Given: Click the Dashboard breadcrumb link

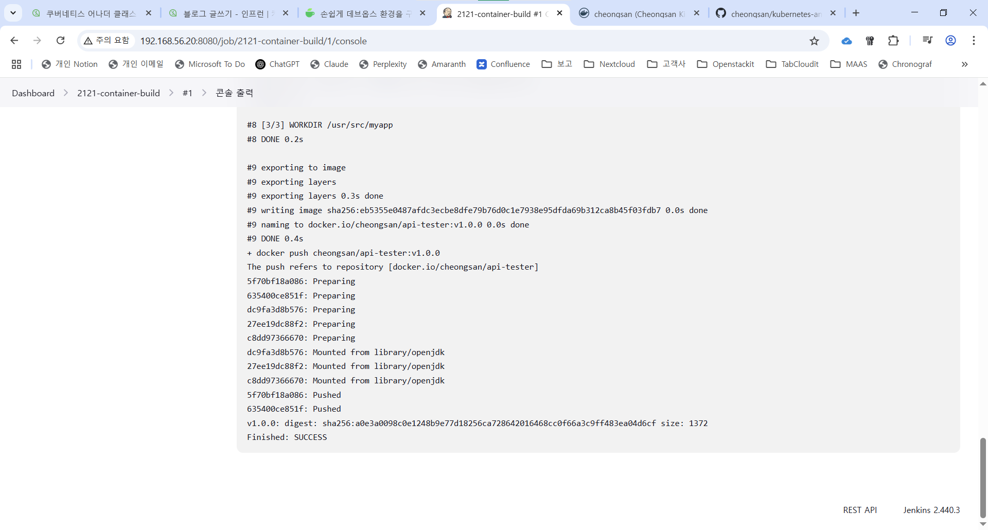Looking at the screenshot, I should [x=33, y=93].
